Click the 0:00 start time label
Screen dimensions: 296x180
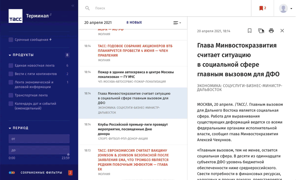[x=12, y=158]
